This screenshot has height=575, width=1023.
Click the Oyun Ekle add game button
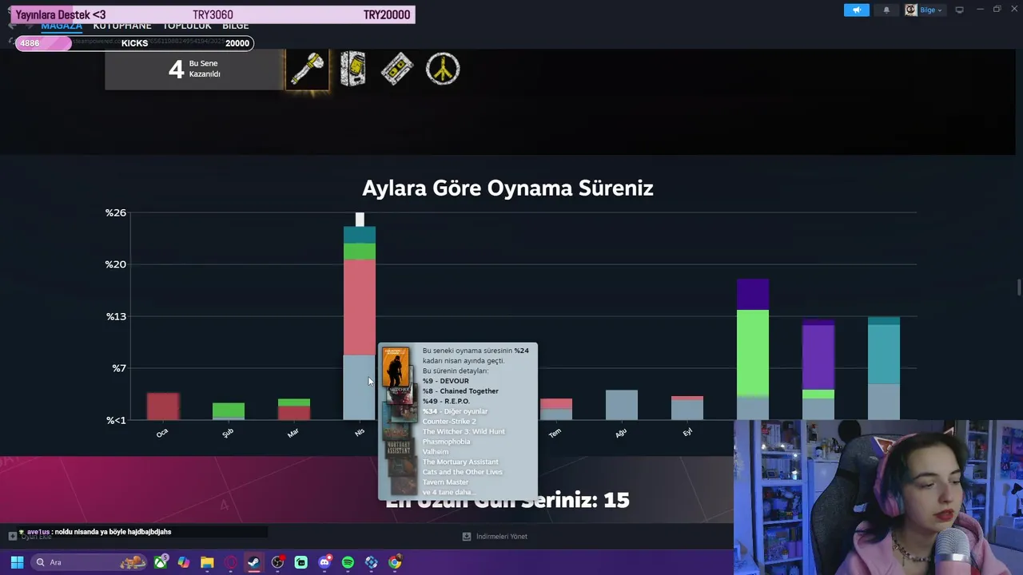click(30, 537)
